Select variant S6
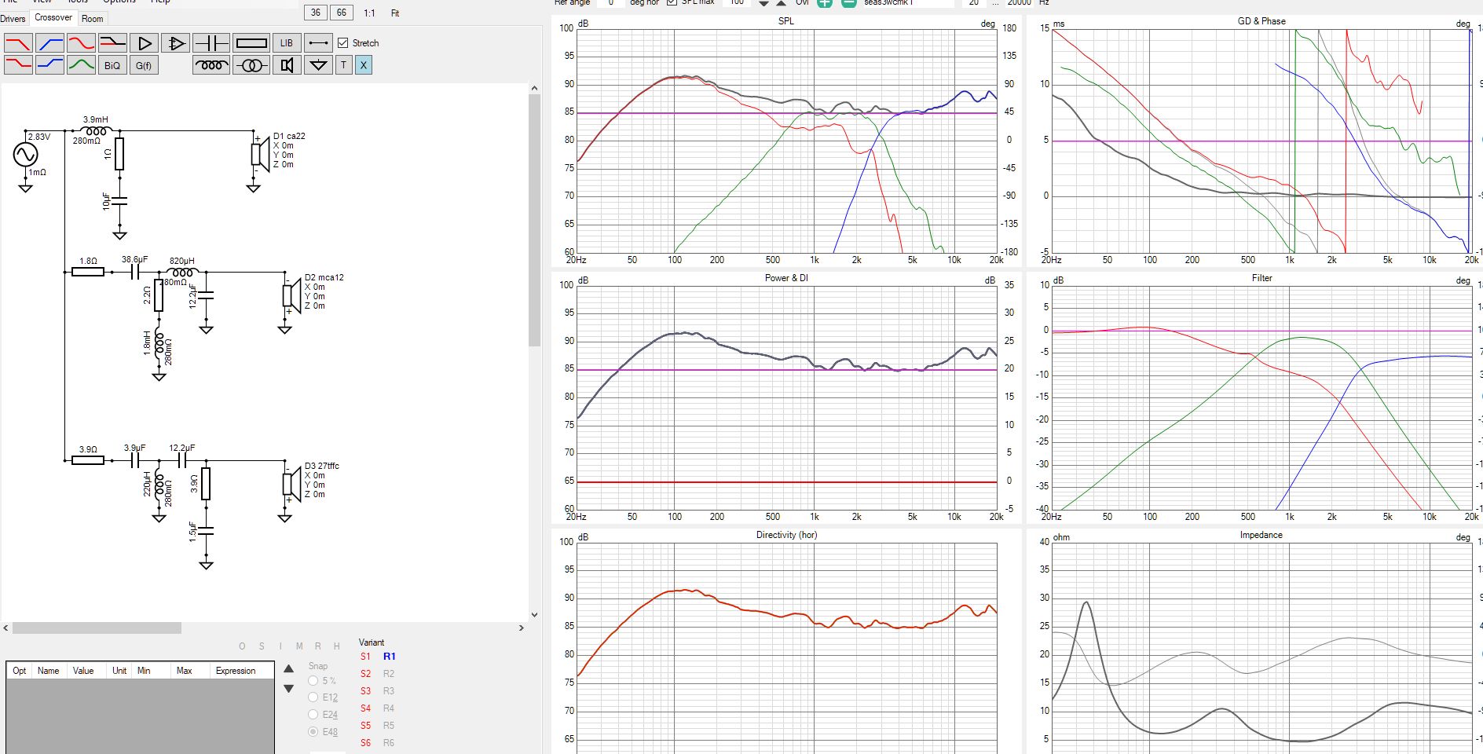This screenshot has width=1483, height=754. click(x=365, y=743)
